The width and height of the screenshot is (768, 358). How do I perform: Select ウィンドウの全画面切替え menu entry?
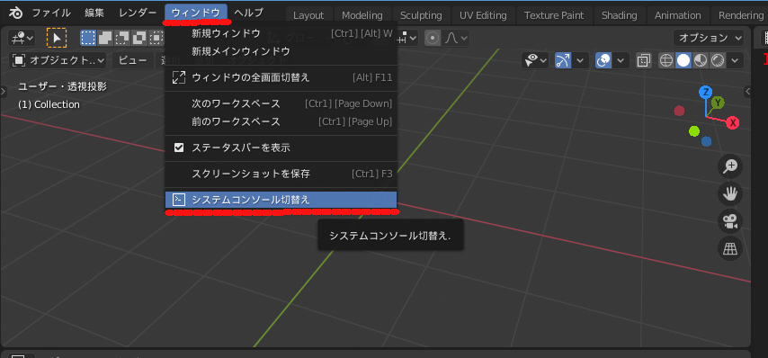(x=281, y=77)
